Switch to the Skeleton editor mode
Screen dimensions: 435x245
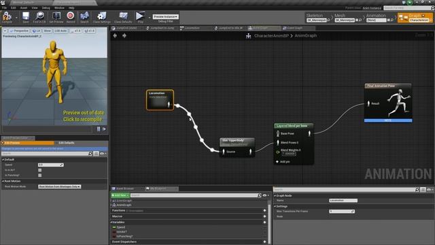[315, 16]
